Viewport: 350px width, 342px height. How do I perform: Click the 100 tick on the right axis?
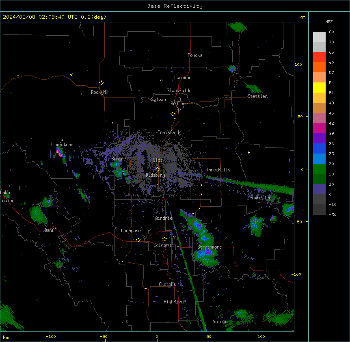(298, 65)
